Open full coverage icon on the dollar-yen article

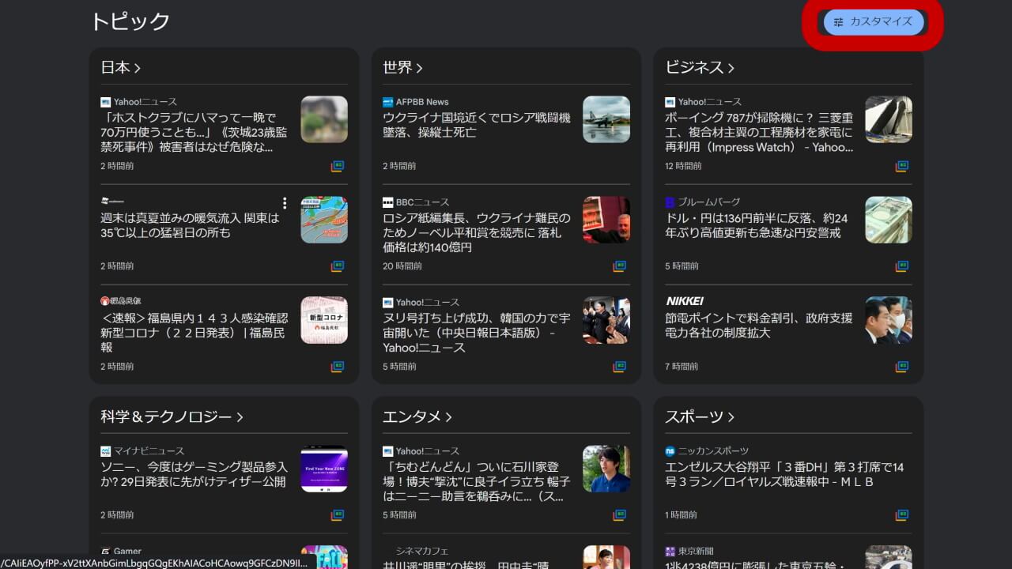[x=901, y=266]
